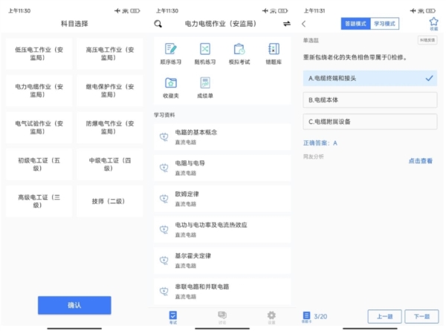Tap the star 收藏 favorite icon

tap(433, 24)
